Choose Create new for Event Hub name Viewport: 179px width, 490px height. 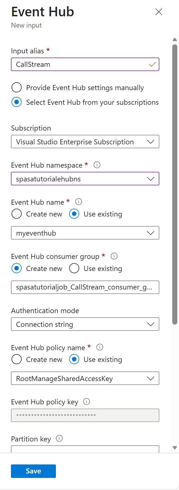(x=16, y=214)
